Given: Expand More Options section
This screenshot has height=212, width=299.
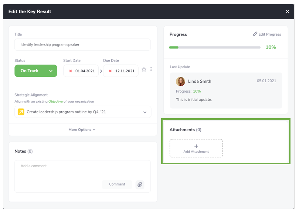Looking at the screenshot, I should pos(82,130).
